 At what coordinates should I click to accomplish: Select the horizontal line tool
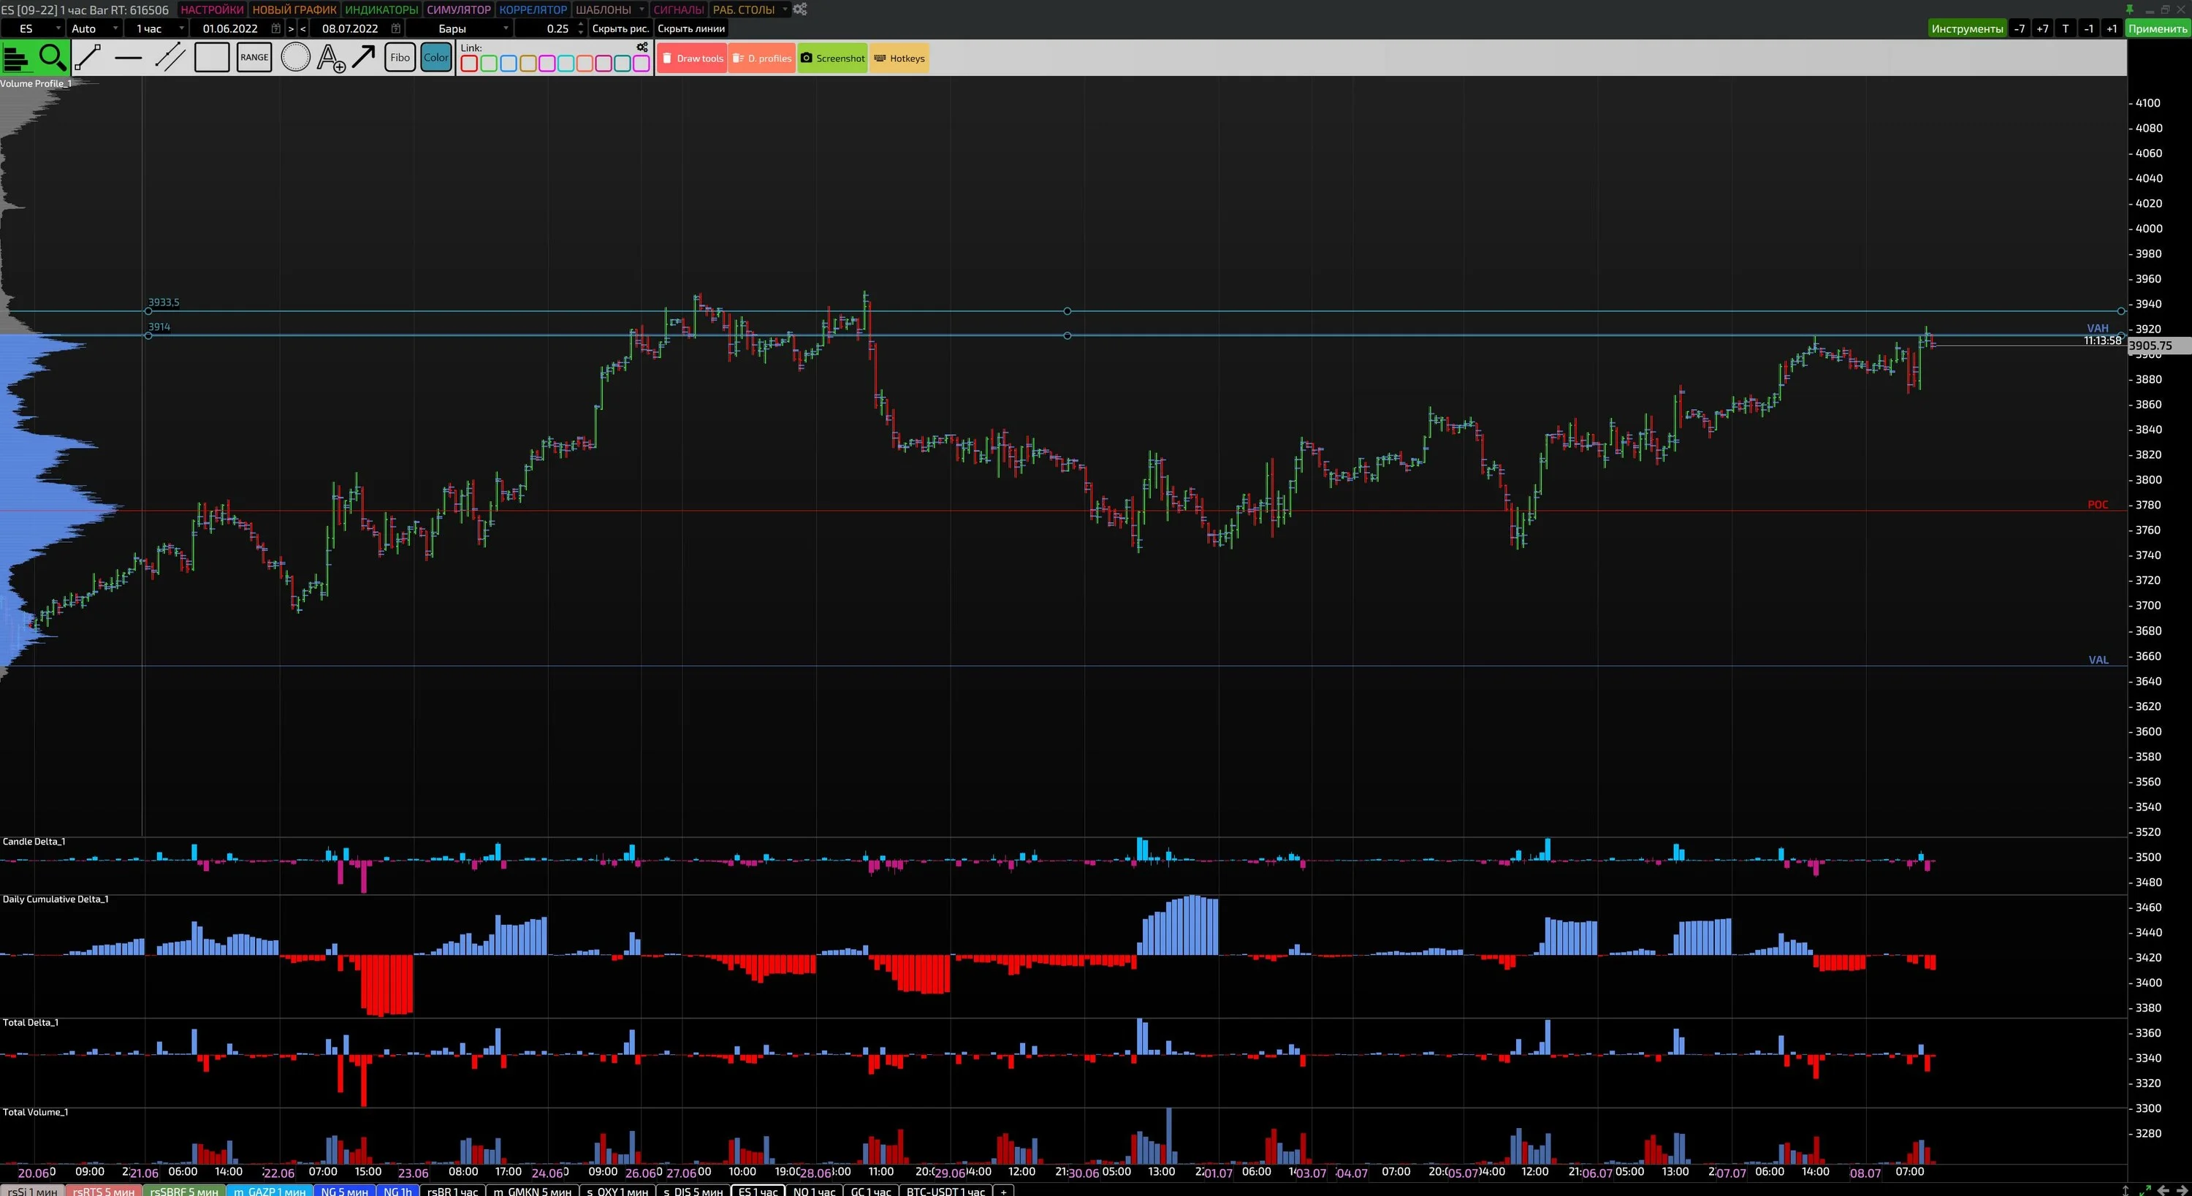pyautogui.click(x=129, y=58)
